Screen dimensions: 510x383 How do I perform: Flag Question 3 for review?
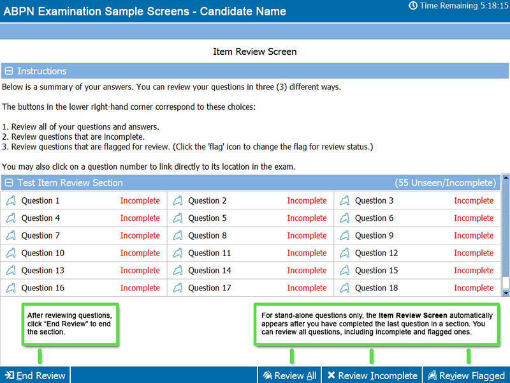click(345, 200)
